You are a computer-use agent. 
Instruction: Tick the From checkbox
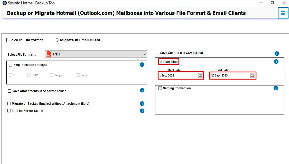pos(29,75)
